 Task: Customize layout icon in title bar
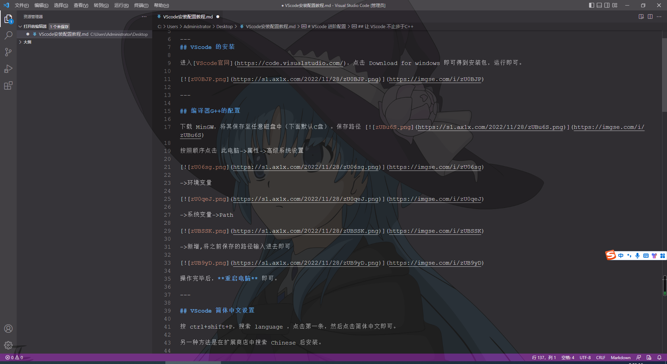(615, 5)
